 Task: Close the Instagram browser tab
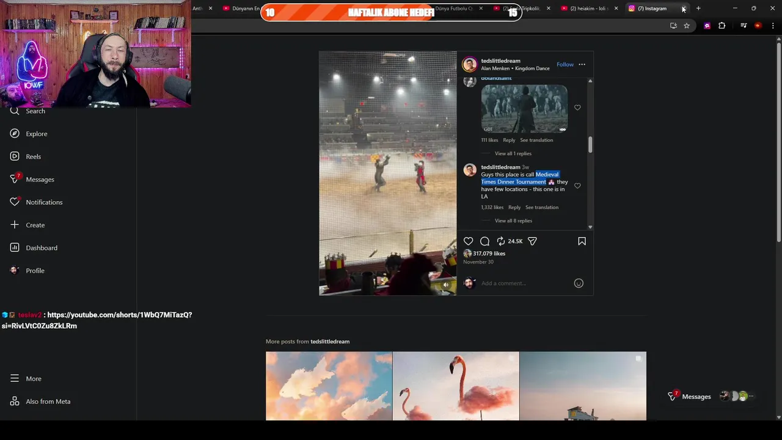tap(683, 9)
